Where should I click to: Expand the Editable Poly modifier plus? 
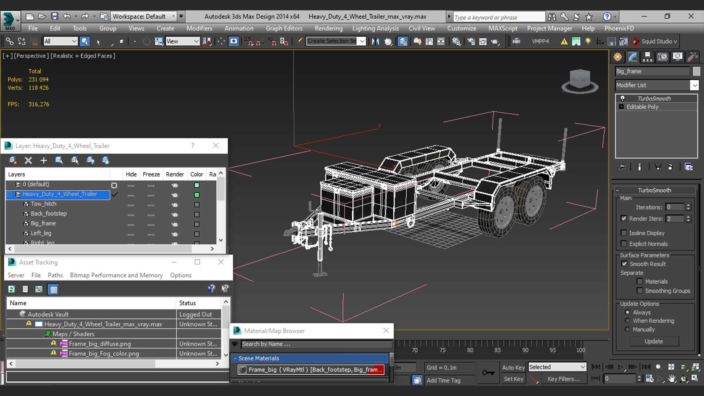pos(621,107)
